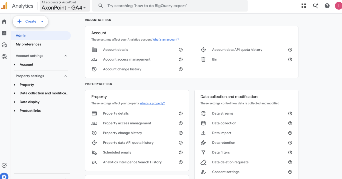Open Data deletion requests

point(230,162)
